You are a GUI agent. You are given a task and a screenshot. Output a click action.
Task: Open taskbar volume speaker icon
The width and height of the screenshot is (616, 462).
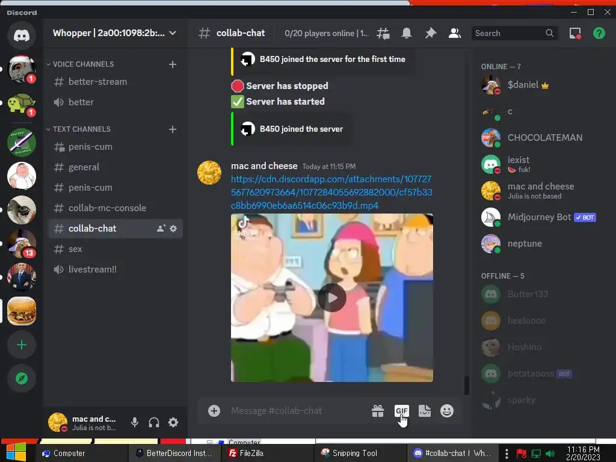(550, 454)
